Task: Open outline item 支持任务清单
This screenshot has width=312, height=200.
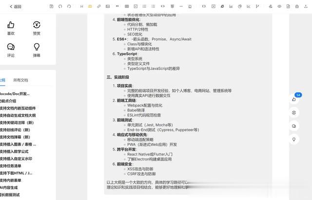Action: (11, 166)
